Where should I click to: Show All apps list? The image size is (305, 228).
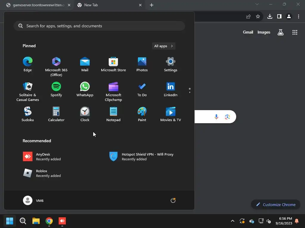(x=164, y=46)
